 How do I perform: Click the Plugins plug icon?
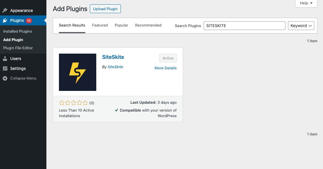tap(5, 20)
